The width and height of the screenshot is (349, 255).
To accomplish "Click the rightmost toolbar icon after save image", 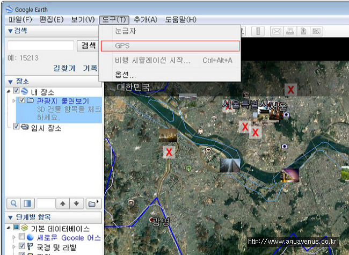I will point(316,31).
